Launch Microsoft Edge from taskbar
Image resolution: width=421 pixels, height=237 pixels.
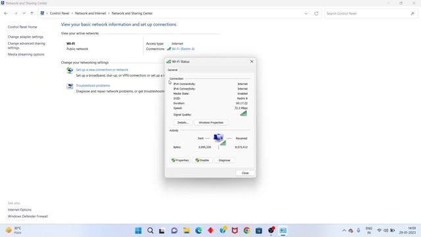(199, 230)
